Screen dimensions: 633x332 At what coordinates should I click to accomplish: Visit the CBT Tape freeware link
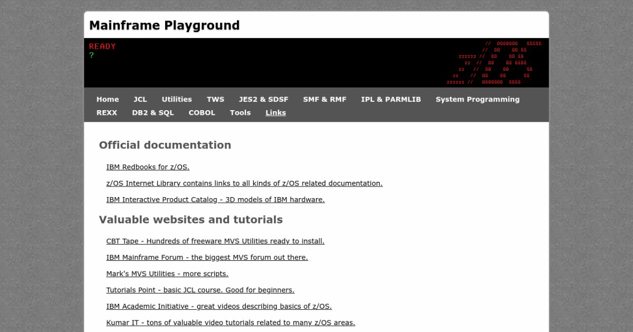(215, 241)
